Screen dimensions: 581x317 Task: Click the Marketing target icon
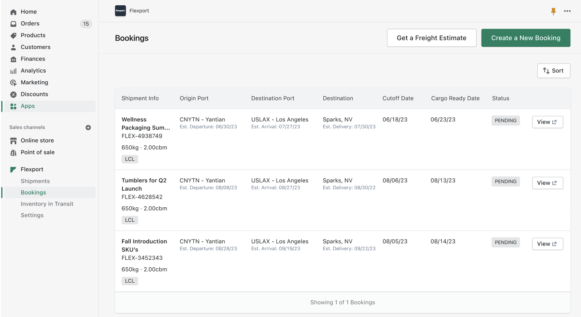[x=14, y=82]
